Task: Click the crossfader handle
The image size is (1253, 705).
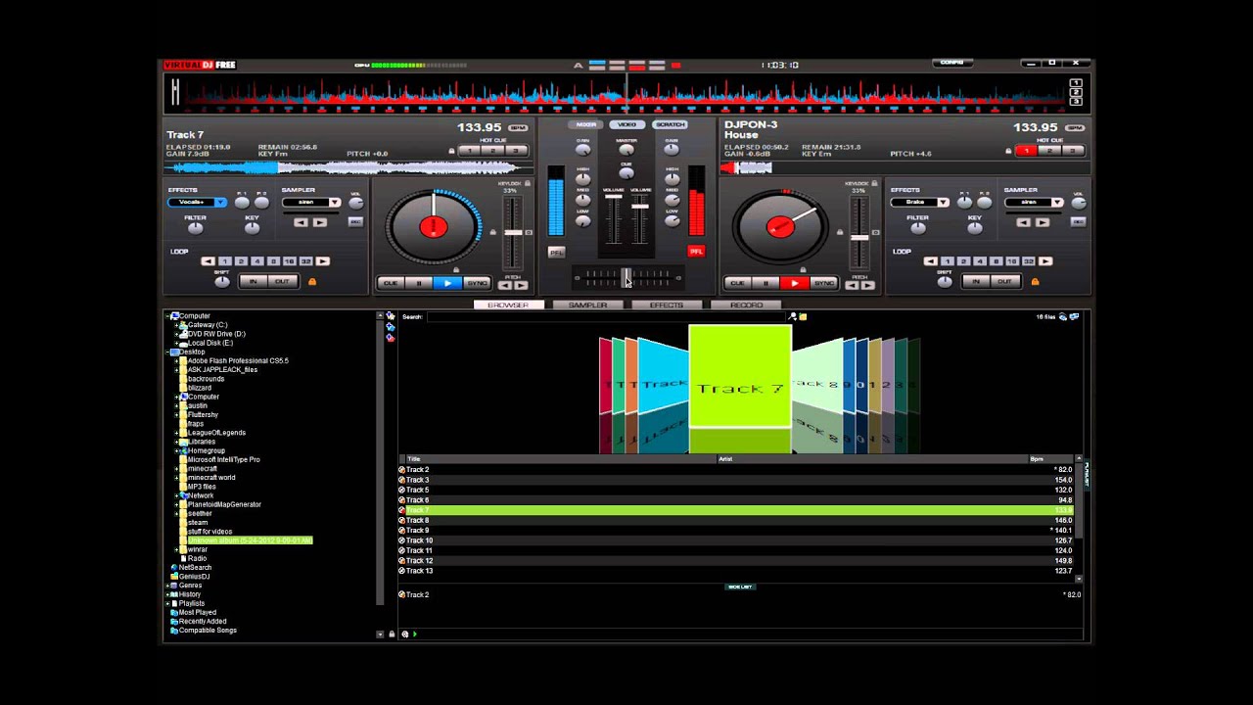Action: pos(626,277)
